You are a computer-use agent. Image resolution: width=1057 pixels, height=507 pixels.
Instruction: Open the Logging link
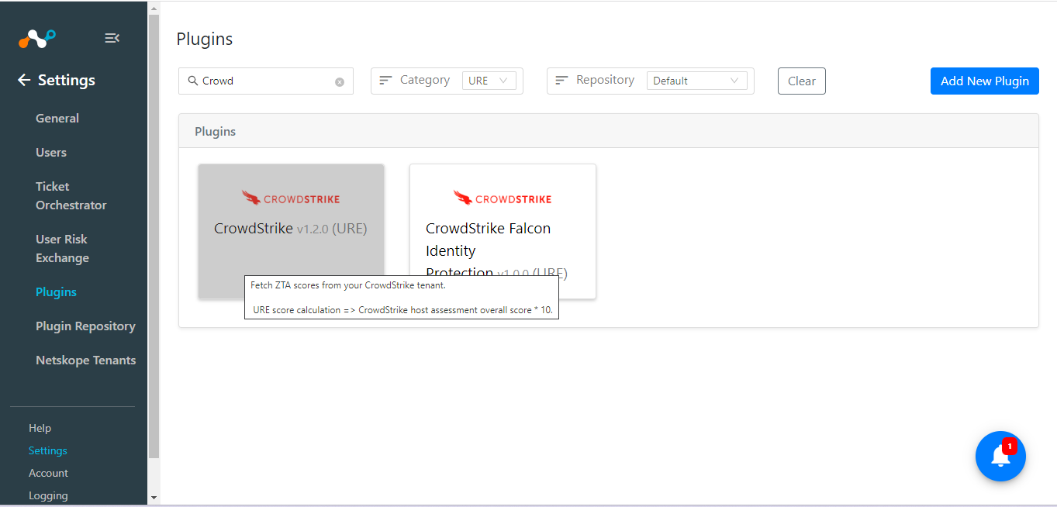[x=48, y=495]
